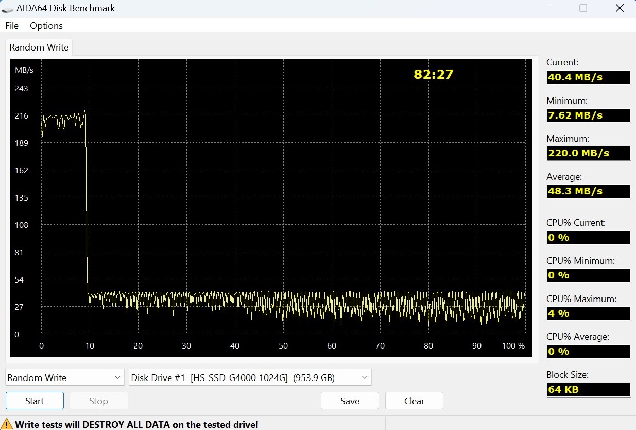The height and width of the screenshot is (430, 636).
Task: Save the benchmark results
Action: tap(350, 401)
